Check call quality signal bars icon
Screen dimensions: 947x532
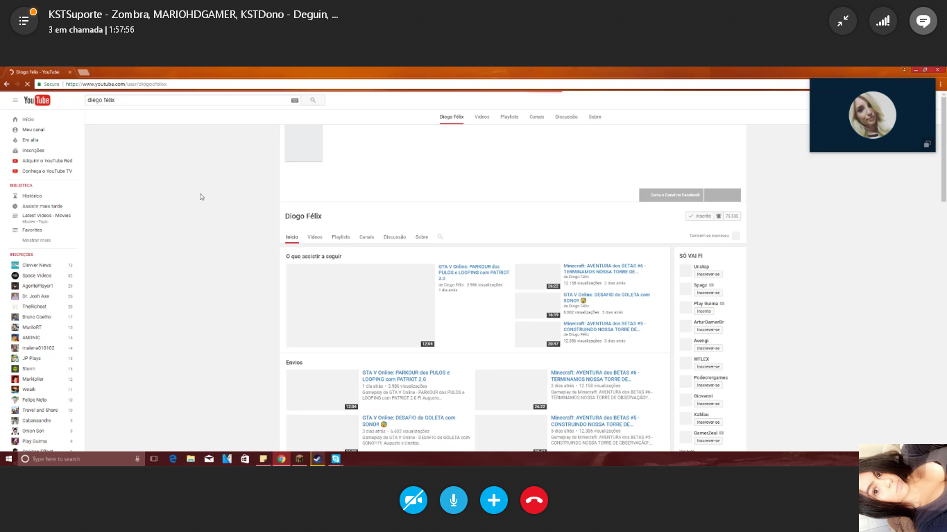coord(883,21)
